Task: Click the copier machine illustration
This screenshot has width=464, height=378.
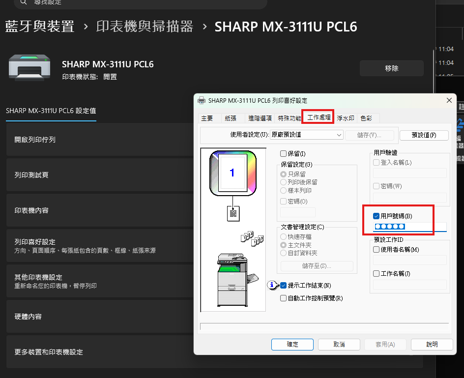Action: pos(237,280)
